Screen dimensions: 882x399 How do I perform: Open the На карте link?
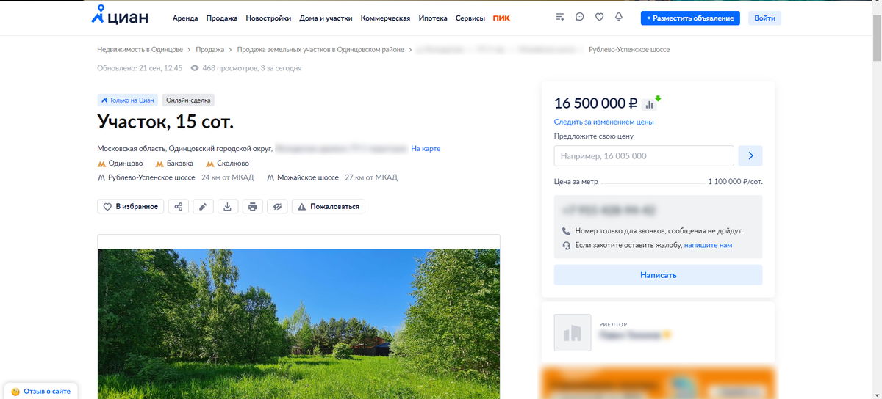point(426,149)
